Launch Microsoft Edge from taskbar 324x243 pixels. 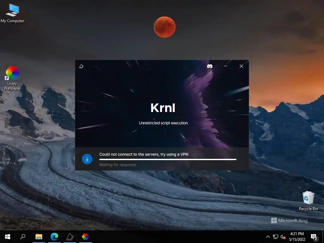point(54,237)
